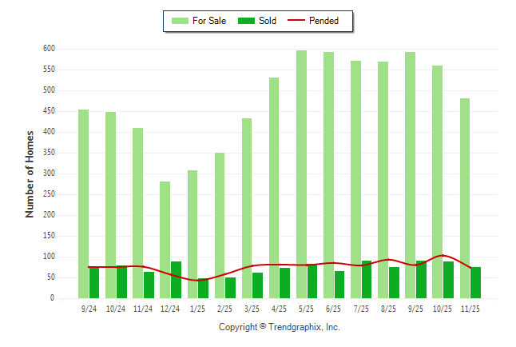Click the Copyright Trendgraphix, Inc. text
Viewport: 516px width, 347px height.
click(279, 327)
